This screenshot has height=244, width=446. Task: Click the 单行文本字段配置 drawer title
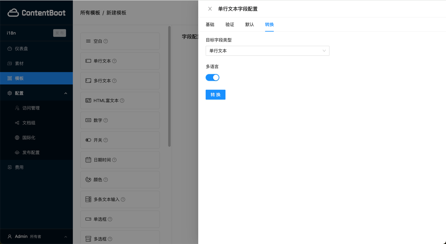tap(238, 9)
